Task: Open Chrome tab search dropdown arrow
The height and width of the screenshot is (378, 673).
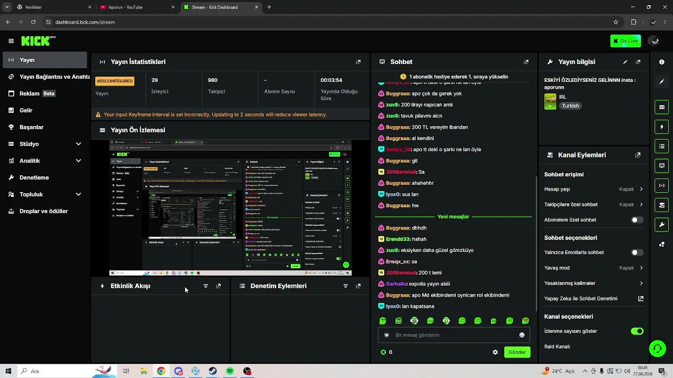Action: (7, 7)
